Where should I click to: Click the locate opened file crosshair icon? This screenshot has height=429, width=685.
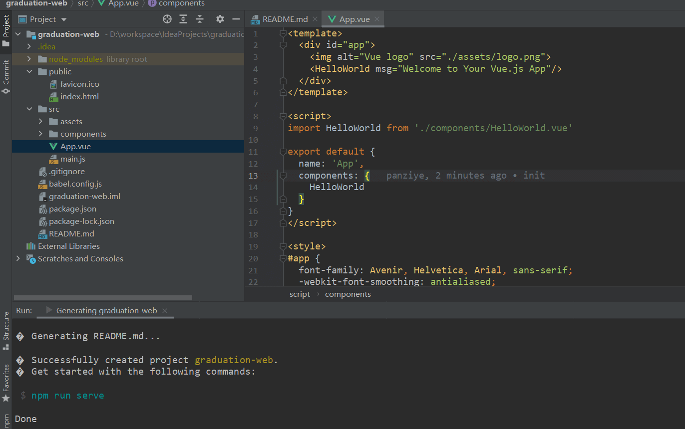pos(167,19)
